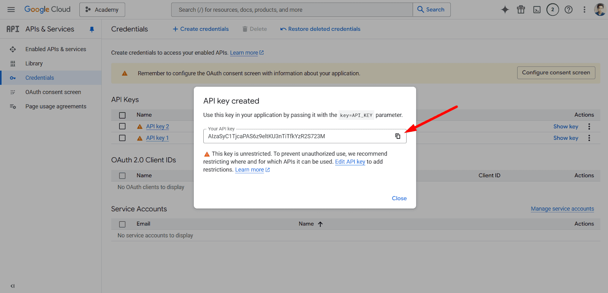Click the Manage service accounts link
This screenshot has height=293, width=608.
coord(562,209)
